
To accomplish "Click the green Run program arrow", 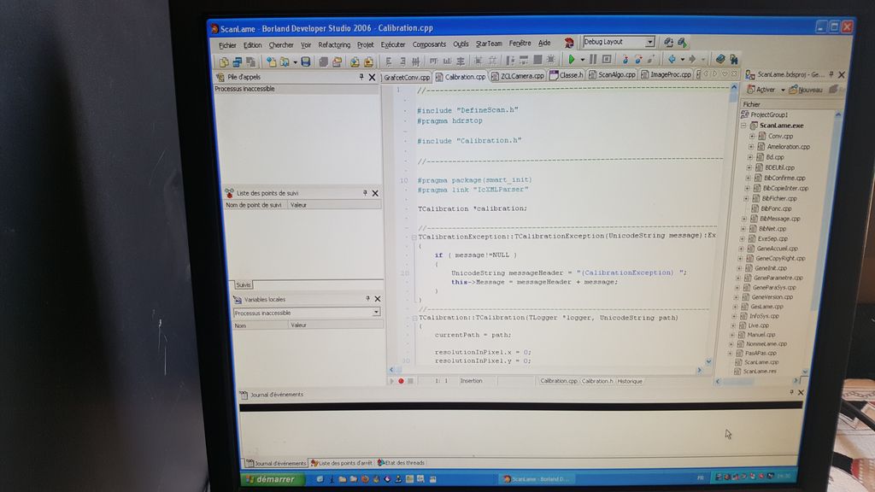I will pos(572,59).
